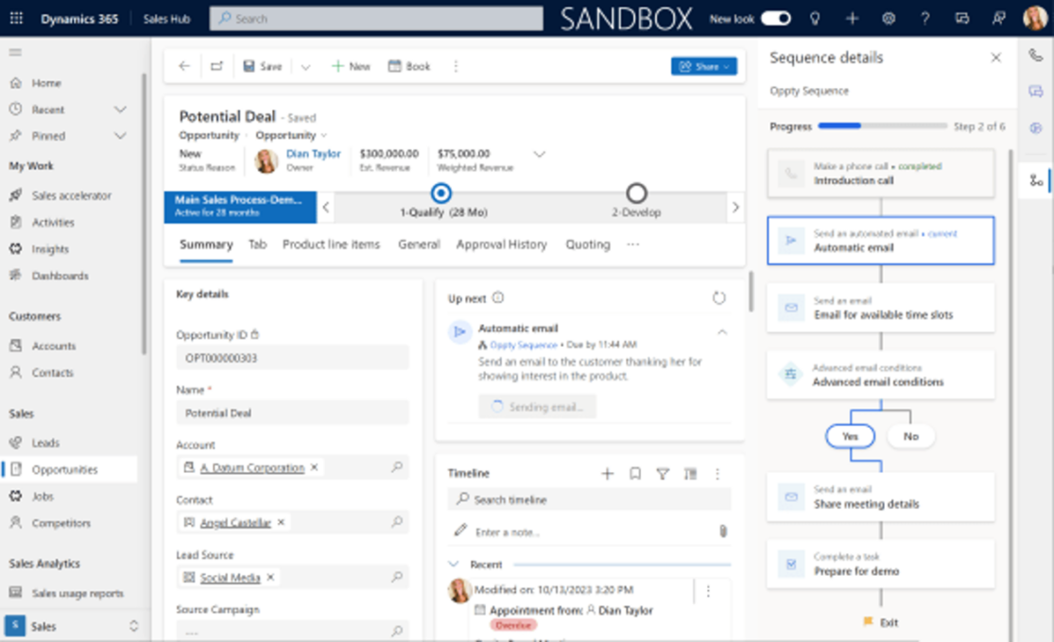Remove A. Datum Corporation from Account

[314, 466]
